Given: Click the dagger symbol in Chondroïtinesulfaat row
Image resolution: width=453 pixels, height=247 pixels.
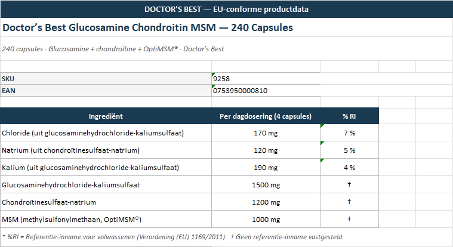Looking at the screenshot, I should [349, 202].
